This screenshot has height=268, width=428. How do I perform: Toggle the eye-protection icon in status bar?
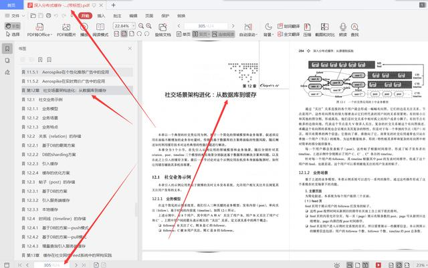click(337, 265)
